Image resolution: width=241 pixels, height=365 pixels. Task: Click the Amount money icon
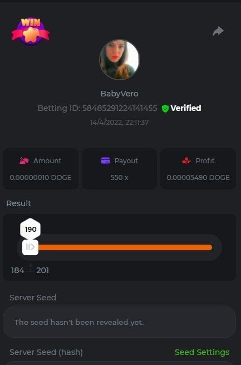[x=24, y=160]
